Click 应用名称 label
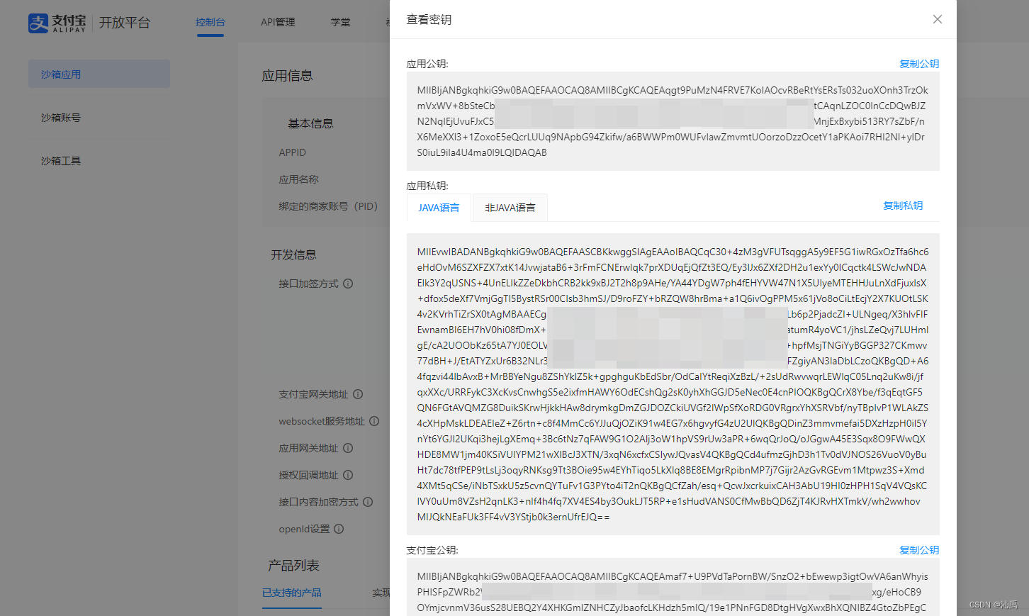1029x616 pixels. (x=298, y=179)
